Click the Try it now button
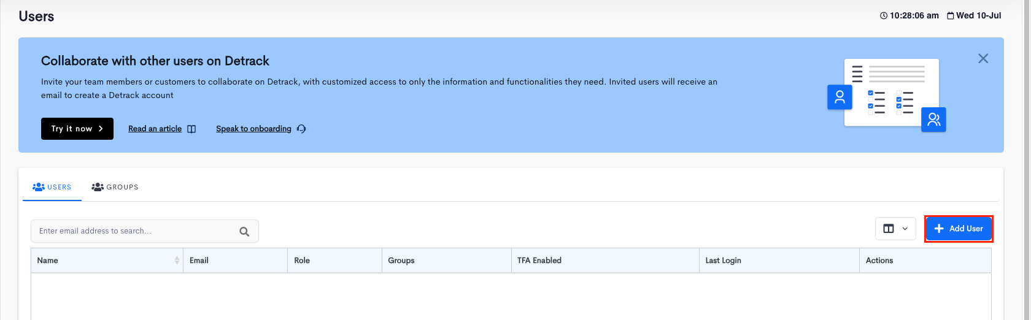 tap(77, 129)
